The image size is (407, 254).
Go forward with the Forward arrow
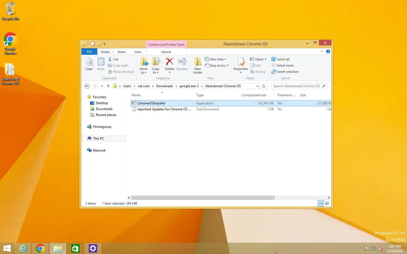pos(95,86)
